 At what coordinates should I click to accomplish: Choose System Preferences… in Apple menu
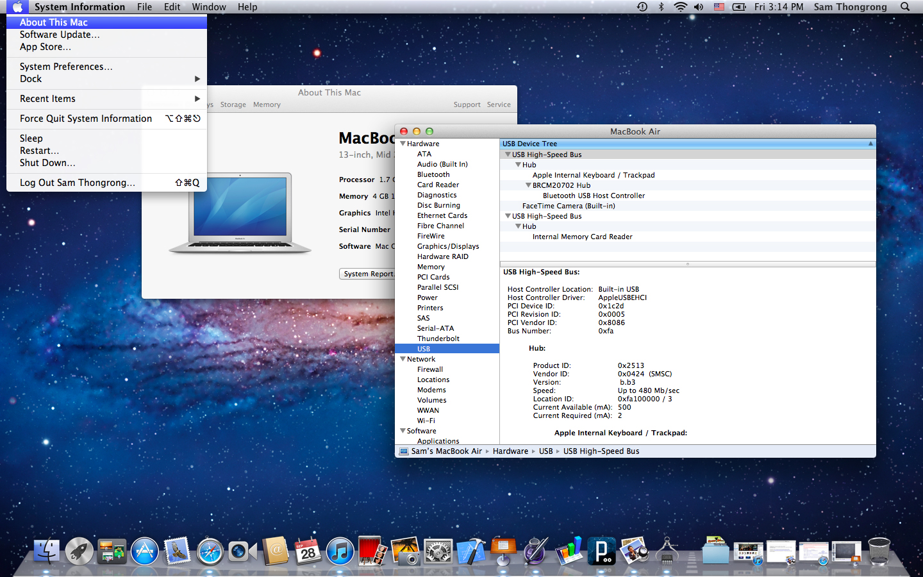point(106,67)
